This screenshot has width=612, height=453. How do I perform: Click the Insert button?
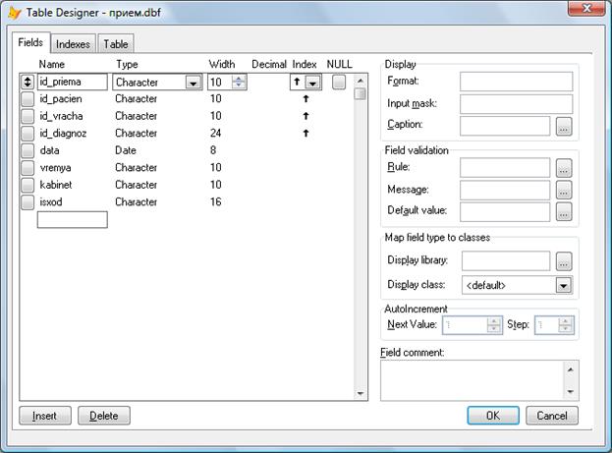(44, 416)
